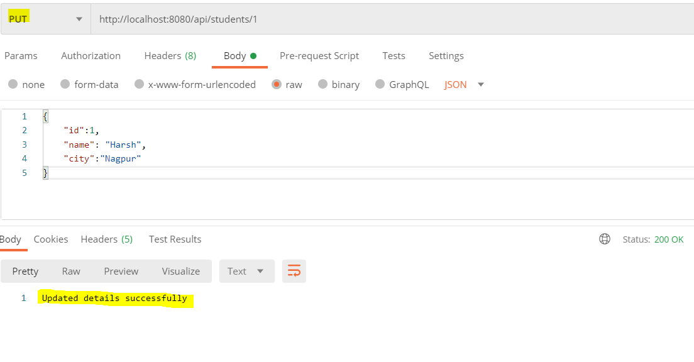Image resolution: width=694 pixels, height=362 pixels.
Task: Click the Raw response view button
Action: coord(71,271)
